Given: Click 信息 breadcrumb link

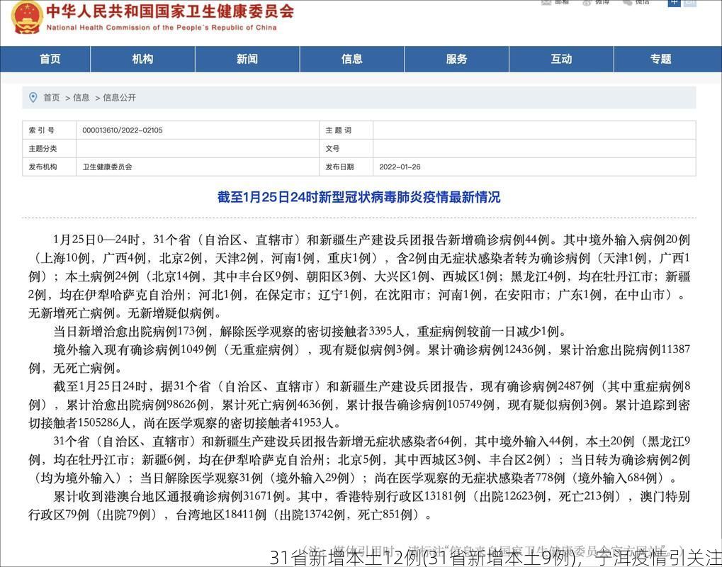Looking at the screenshot, I should [x=81, y=98].
